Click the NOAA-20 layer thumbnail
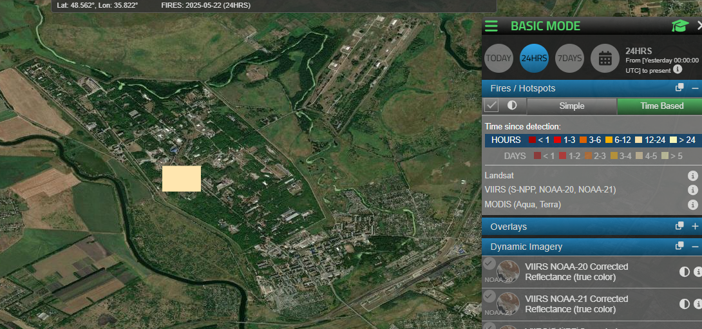702x329 pixels. point(508,272)
